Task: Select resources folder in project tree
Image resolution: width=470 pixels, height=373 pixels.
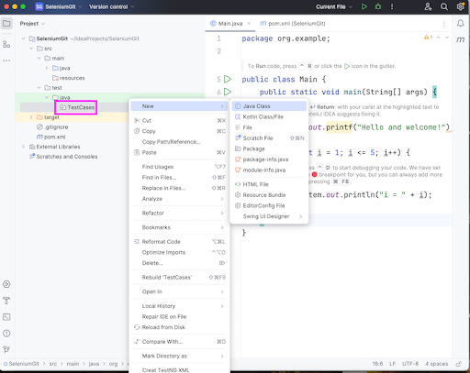Action: (x=69, y=78)
